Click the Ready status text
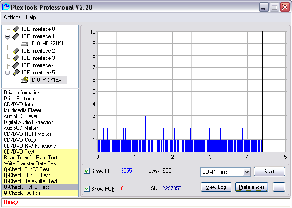292x208 pixels. pos(11,202)
